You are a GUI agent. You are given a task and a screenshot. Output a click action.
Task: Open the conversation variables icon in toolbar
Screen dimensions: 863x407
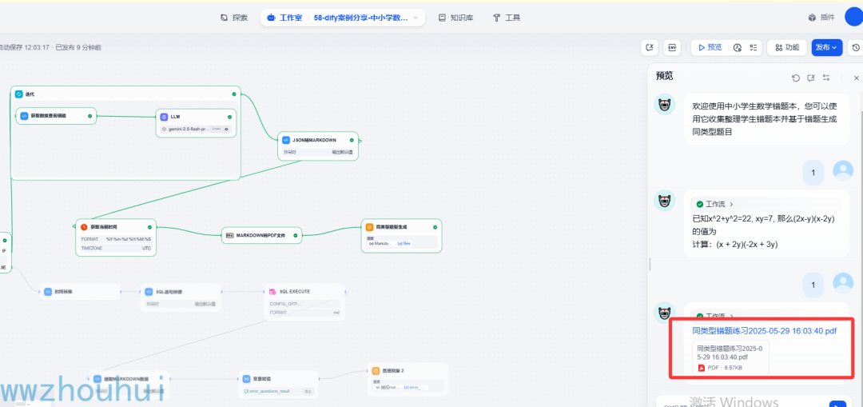tap(650, 47)
